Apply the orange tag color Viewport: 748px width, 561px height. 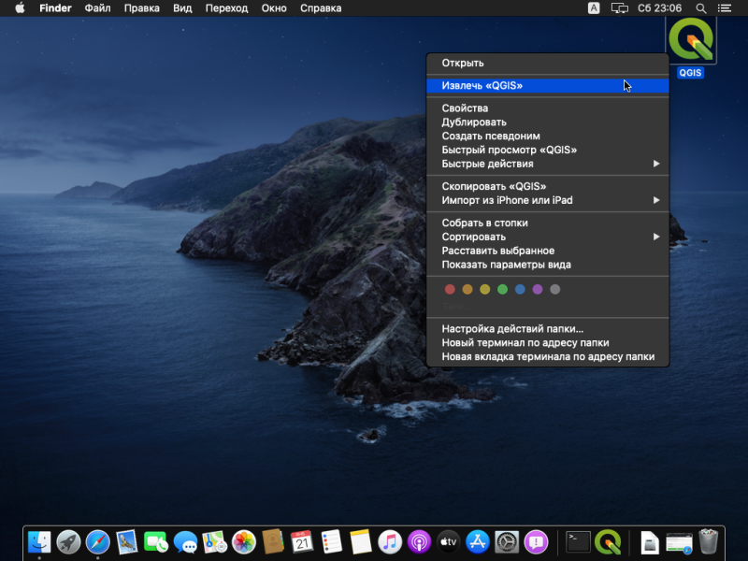tap(467, 289)
